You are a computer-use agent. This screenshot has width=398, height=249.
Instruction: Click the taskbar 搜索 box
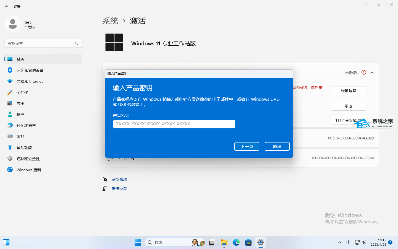point(175,242)
